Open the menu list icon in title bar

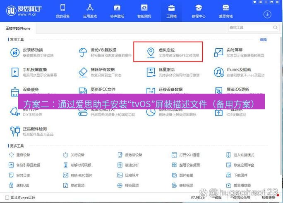coord(260,2)
